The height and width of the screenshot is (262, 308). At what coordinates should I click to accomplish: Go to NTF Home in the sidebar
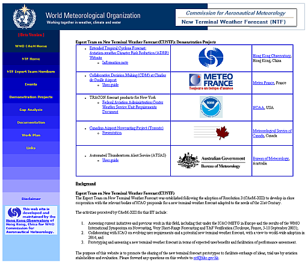pyautogui.click(x=31, y=59)
